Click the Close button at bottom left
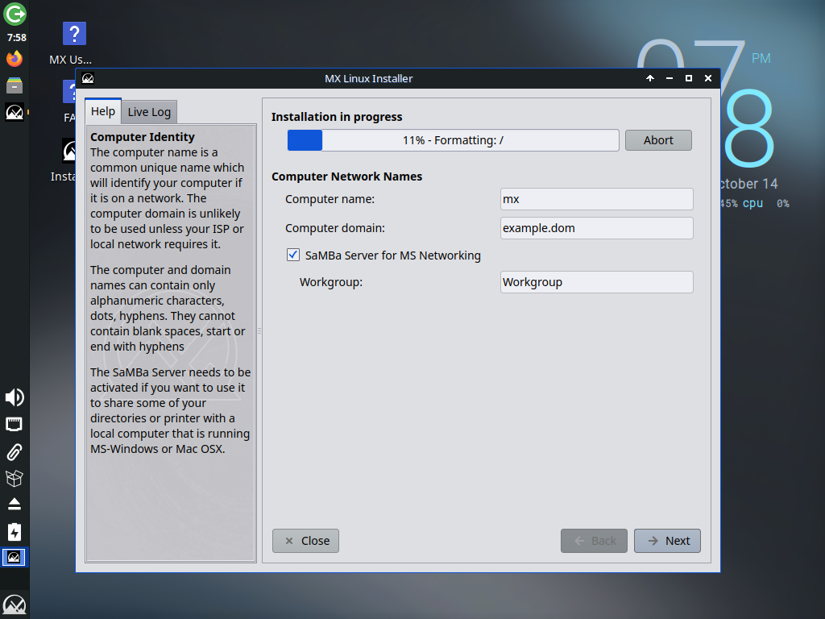The height and width of the screenshot is (619, 825). tap(305, 541)
